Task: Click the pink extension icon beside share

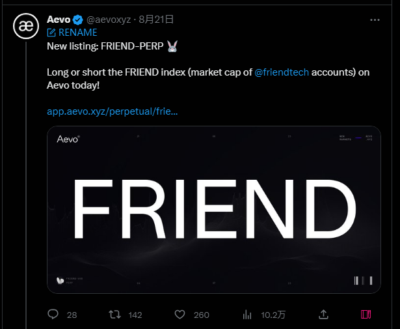Action: coord(366,315)
